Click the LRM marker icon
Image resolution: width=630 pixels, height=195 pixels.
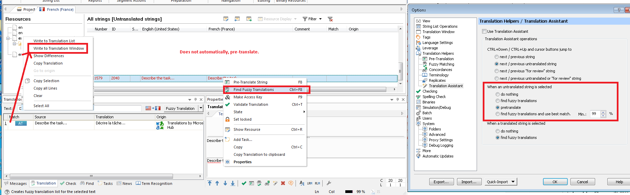[x=310, y=183]
